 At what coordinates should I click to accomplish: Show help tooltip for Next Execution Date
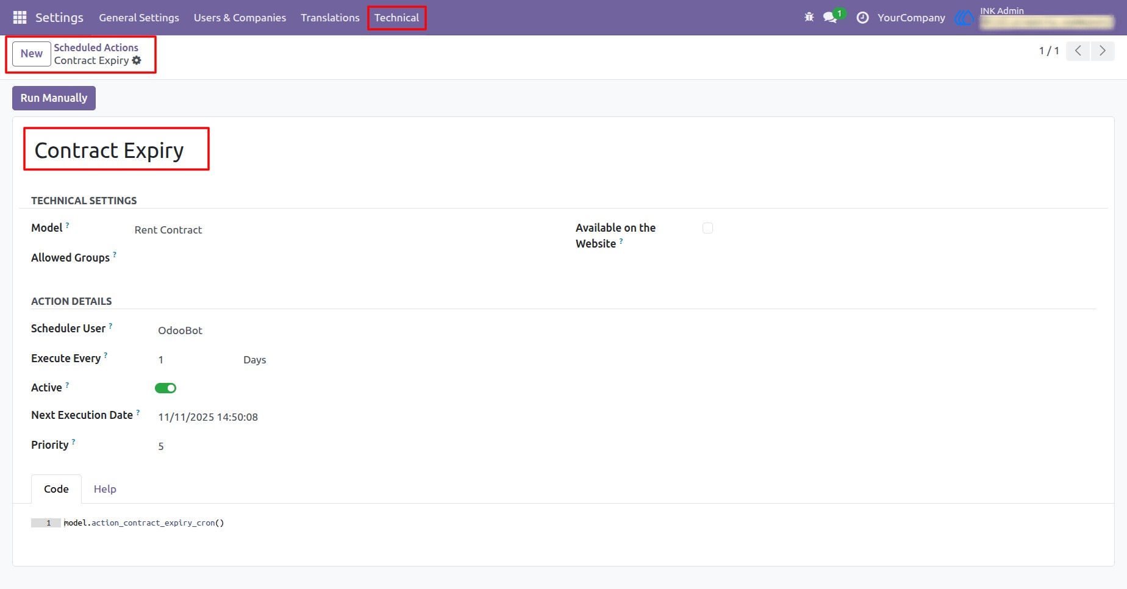138,412
